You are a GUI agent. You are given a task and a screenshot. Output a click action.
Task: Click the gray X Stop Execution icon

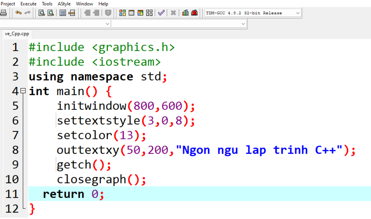[173, 13]
